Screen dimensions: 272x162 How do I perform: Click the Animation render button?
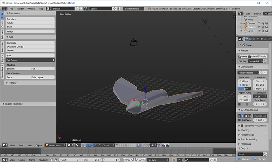pyautogui.click(x=253, y=56)
